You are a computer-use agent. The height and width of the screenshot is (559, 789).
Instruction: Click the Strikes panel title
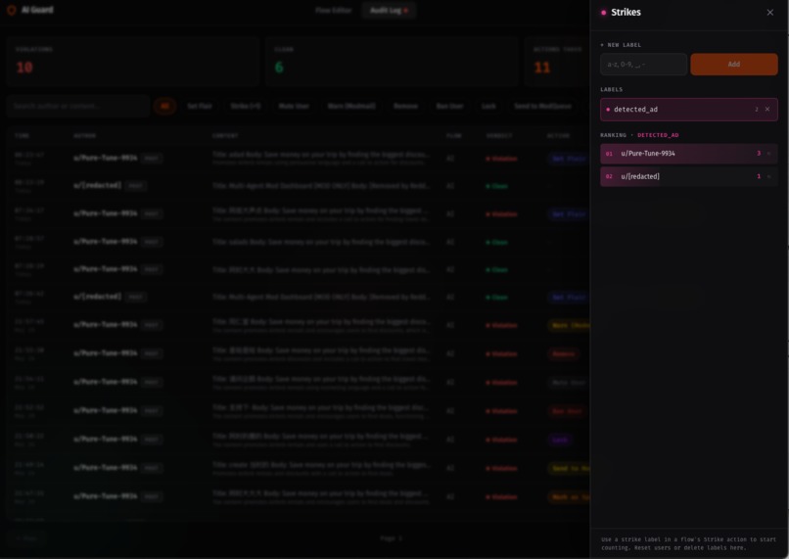coord(626,13)
